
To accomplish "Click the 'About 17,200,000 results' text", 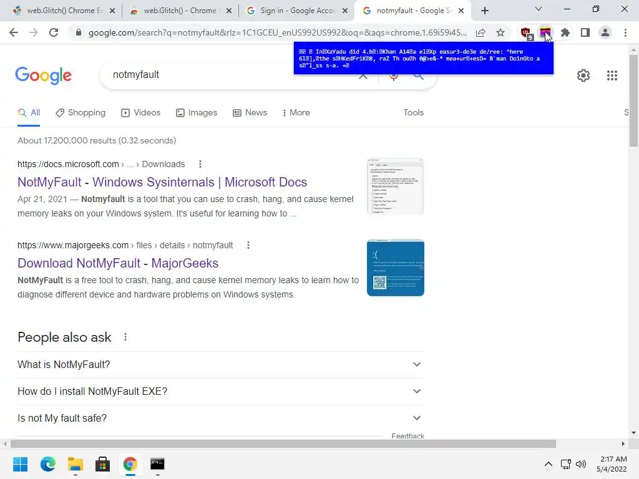I will coord(97,140).
